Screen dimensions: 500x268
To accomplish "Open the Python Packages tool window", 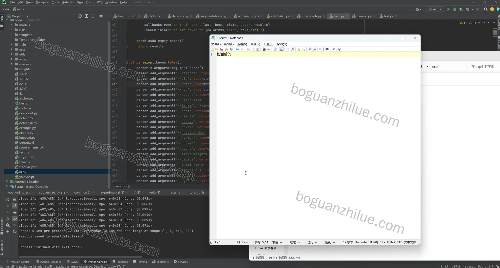I will [48, 262].
